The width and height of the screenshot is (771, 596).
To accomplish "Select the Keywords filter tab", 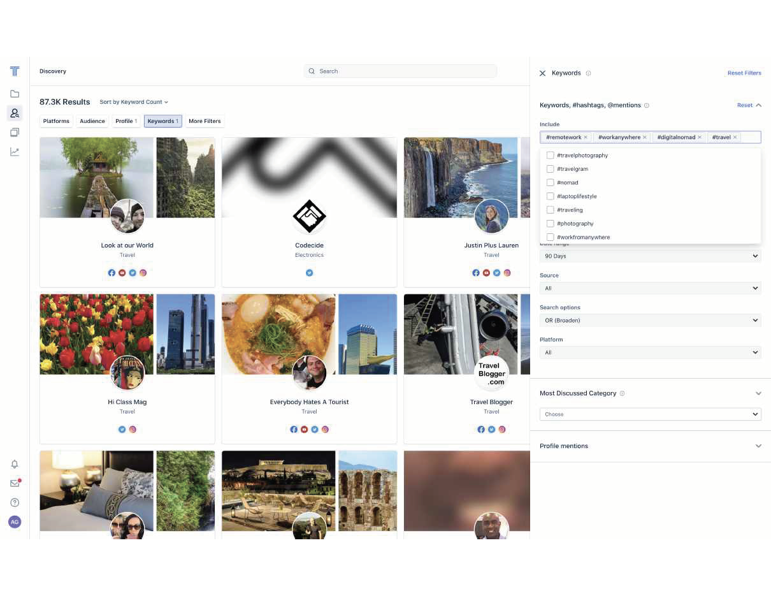I will coord(163,121).
